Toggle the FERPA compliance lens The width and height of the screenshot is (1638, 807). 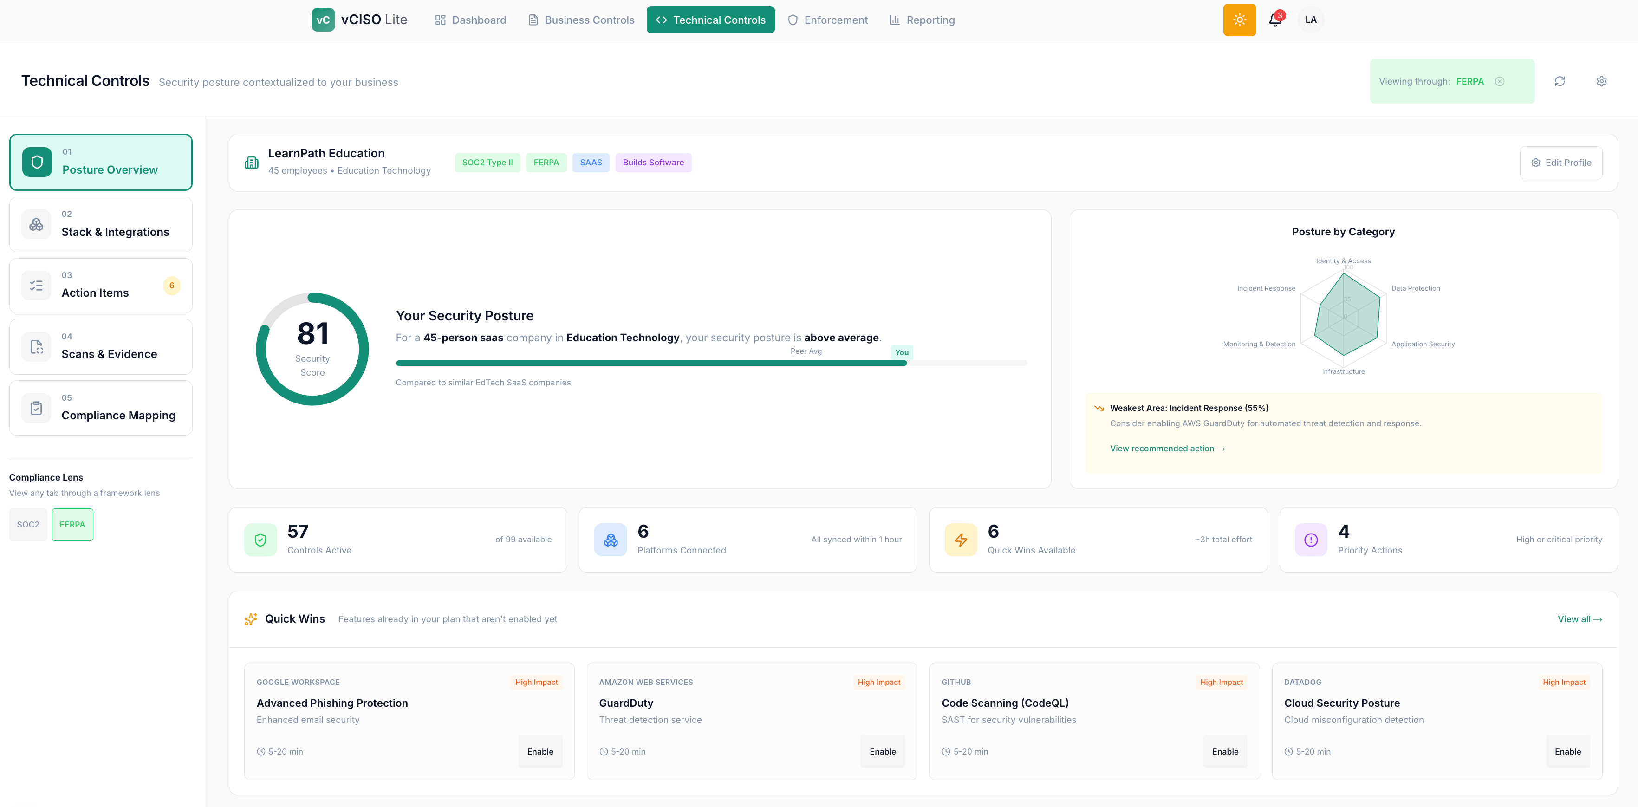[72, 525]
